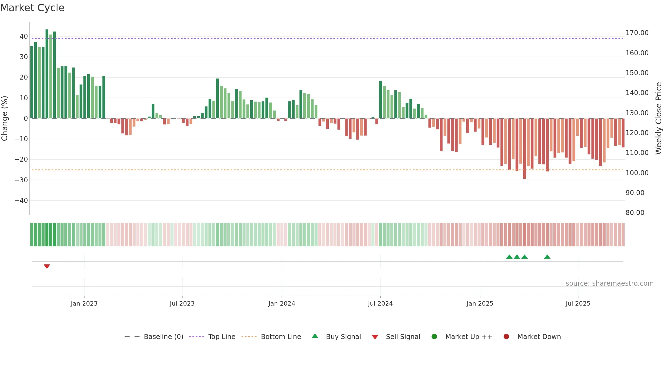663x373 pixels.
Task: Toggle the Bottom Line legend label
Action: (281, 337)
